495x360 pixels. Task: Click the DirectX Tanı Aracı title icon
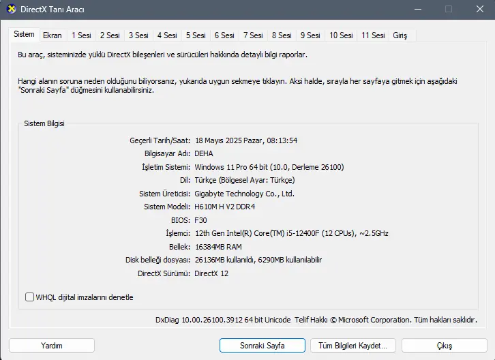(12, 9)
